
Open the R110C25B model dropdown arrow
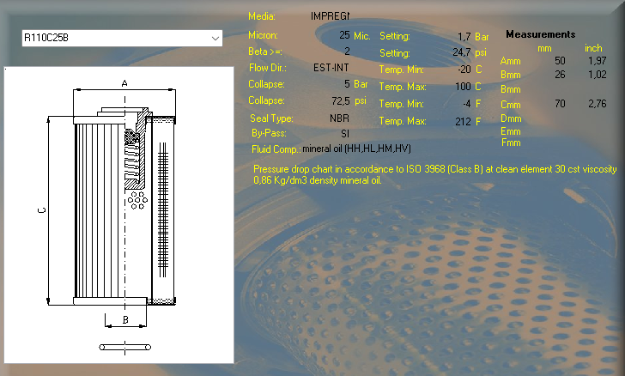pyautogui.click(x=215, y=39)
